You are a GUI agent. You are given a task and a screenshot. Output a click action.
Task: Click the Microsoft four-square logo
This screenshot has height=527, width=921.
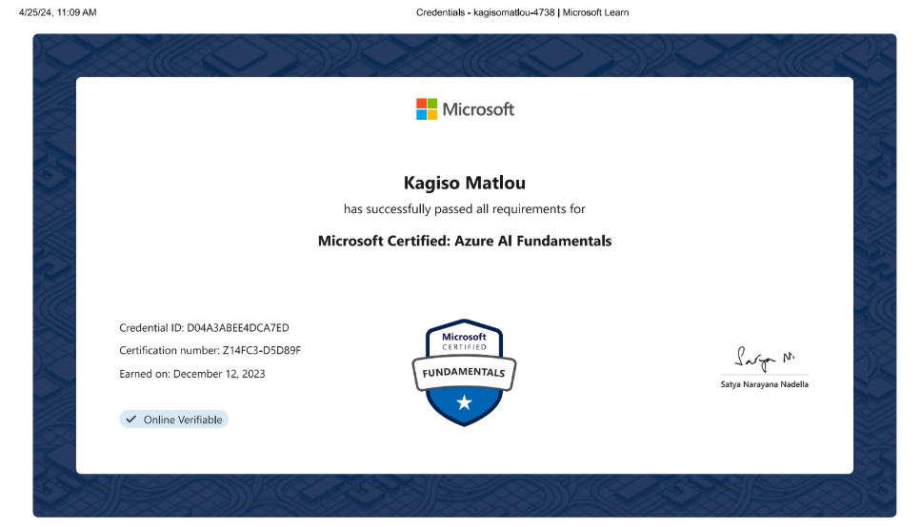click(427, 109)
